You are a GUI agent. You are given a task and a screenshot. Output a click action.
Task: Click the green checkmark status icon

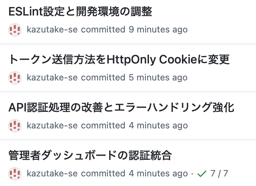202,173
